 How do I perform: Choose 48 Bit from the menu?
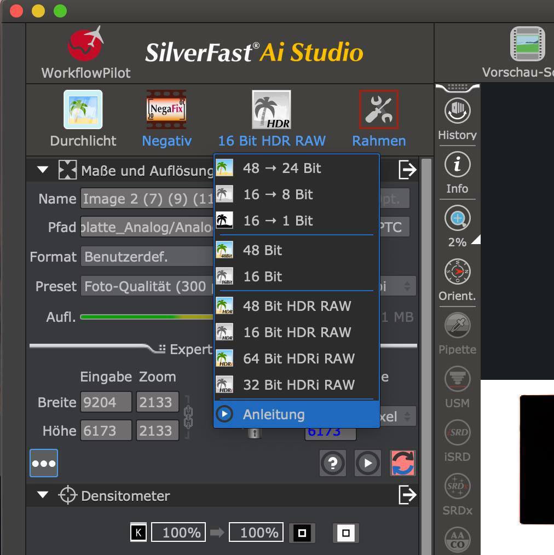(x=297, y=250)
